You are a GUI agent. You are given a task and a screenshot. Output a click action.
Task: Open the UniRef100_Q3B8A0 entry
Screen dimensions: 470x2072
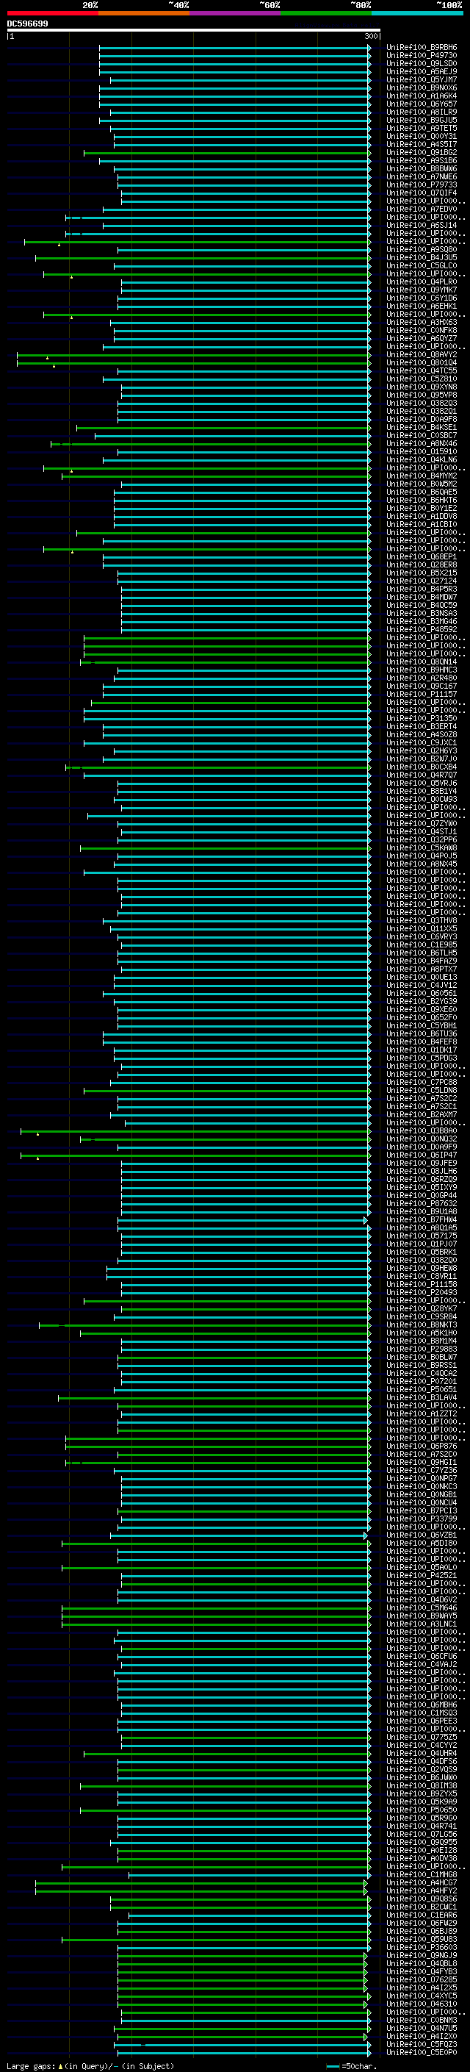click(421, 1131)
